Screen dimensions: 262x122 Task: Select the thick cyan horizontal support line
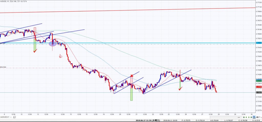click(154, 43)
